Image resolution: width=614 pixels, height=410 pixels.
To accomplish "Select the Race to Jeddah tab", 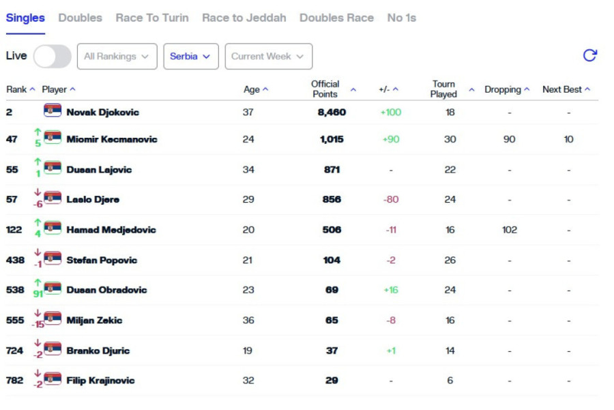I will pos(244,18).
